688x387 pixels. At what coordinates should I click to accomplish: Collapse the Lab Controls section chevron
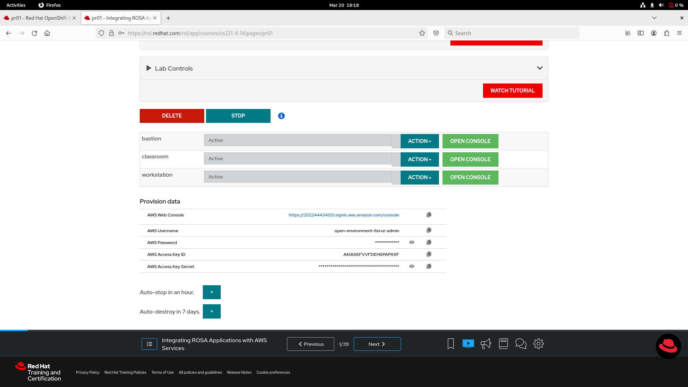tap(540, 68)
